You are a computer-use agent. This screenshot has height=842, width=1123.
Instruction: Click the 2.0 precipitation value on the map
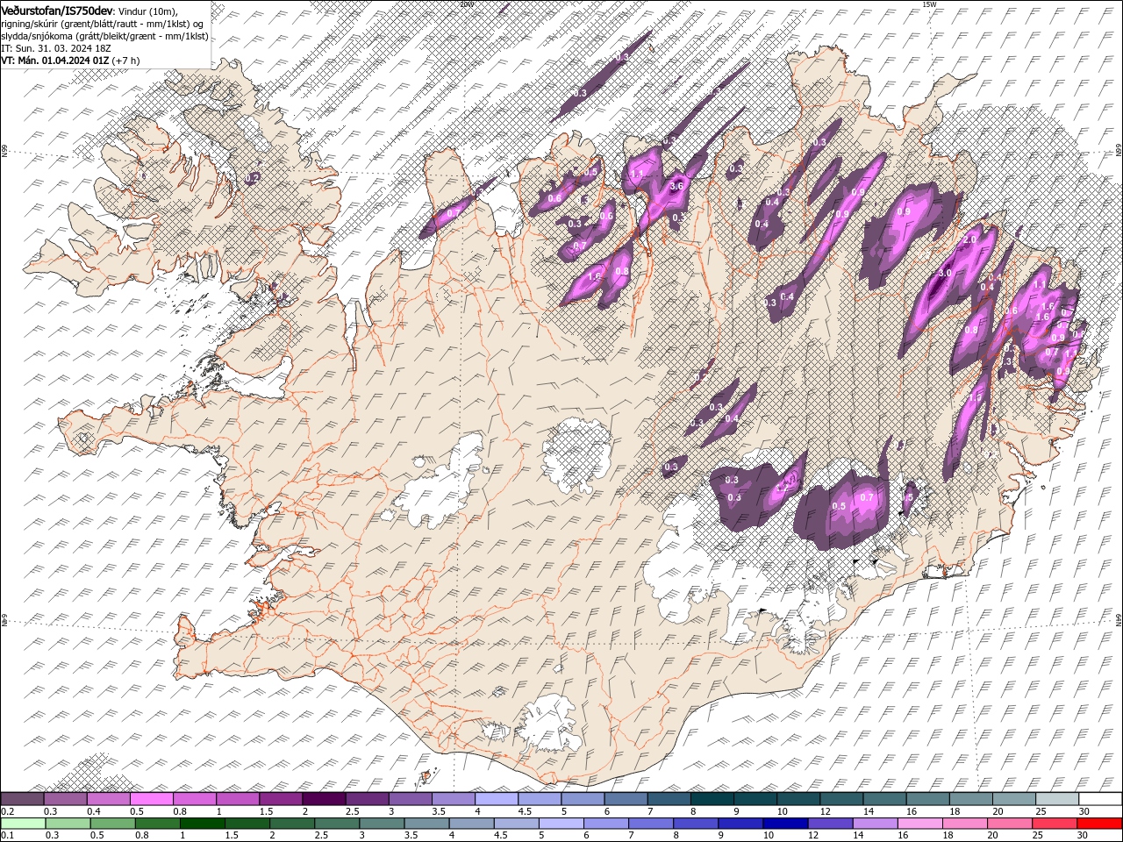click(x=969, y=239)
